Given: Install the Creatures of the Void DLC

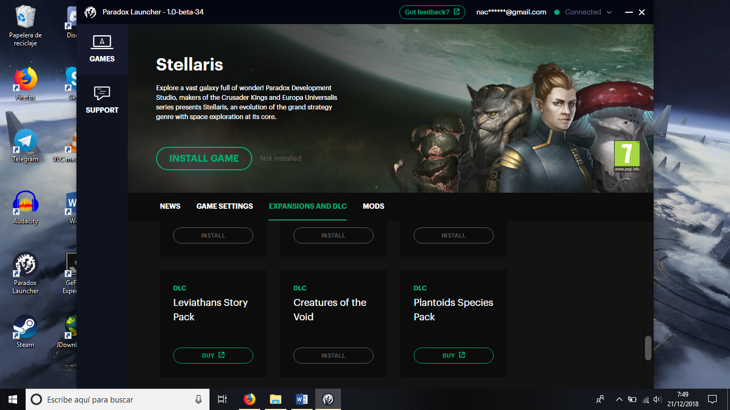Looking at the screenshot, I should point(333,355).
